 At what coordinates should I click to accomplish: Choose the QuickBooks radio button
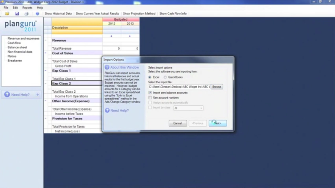pos(165,77)
